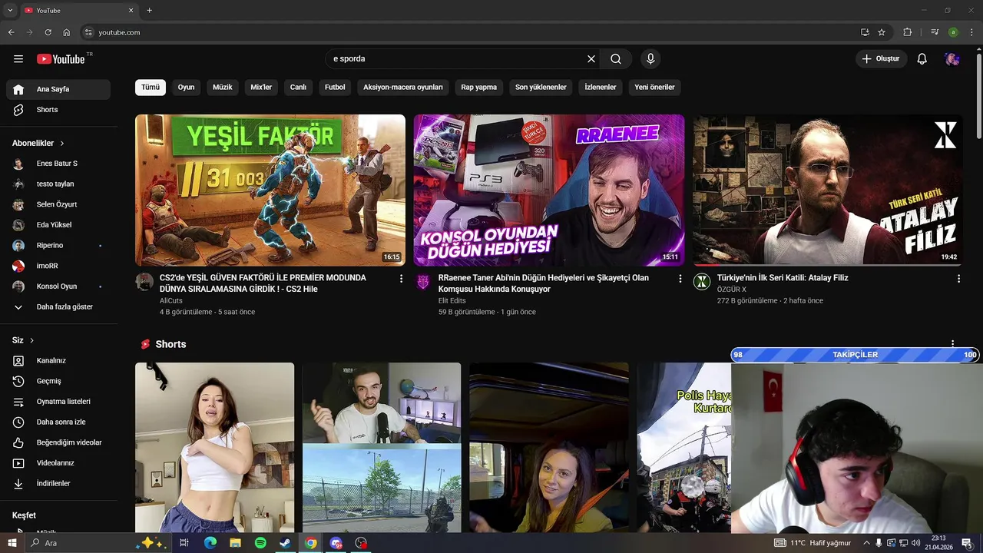Select the Müzik filter chip
This screenshot has width=983, height=553.
223,88
